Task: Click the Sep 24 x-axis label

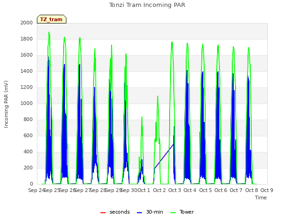Action: click(36, 190)
